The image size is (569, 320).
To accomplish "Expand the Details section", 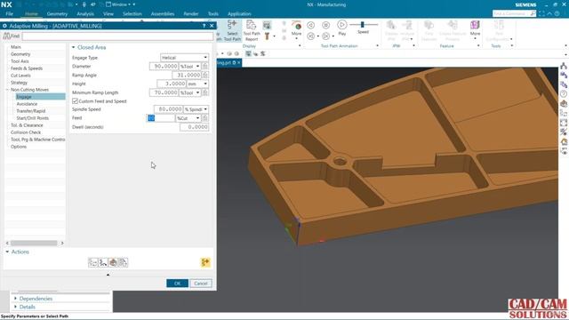I will click(x=15, y=307).
